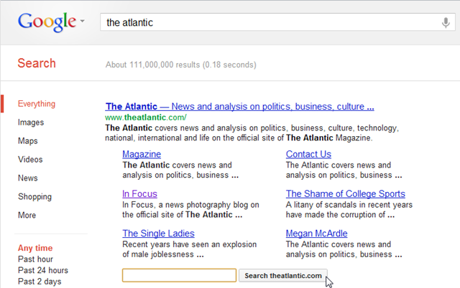Click the www.theatlantic.com green URL
Viewport: 460px width, 288px height.
(145, 117)
